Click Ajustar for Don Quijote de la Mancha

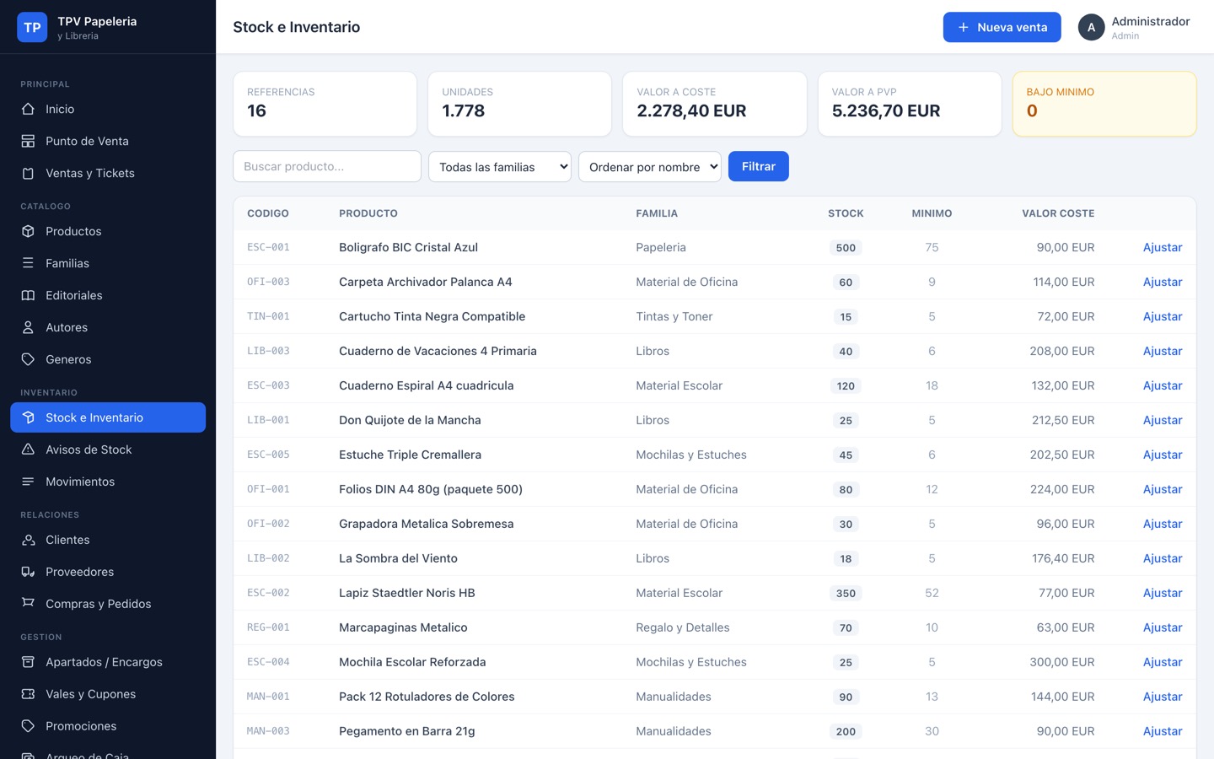coord(1162,420)
